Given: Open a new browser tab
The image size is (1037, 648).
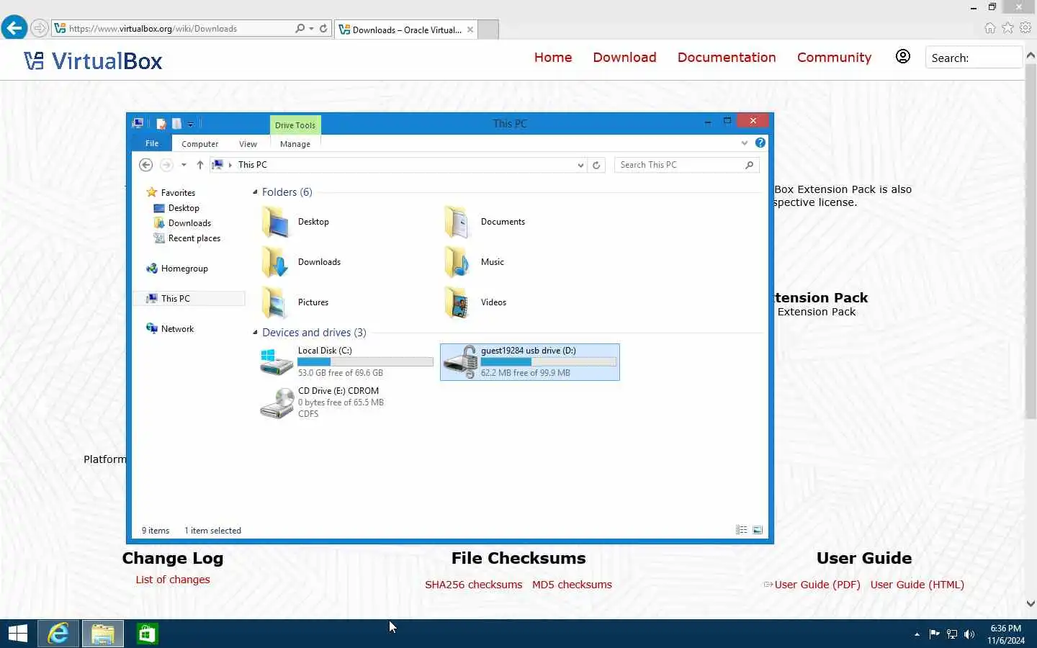Looking at the screenshot, I should (x=488, y=30).
